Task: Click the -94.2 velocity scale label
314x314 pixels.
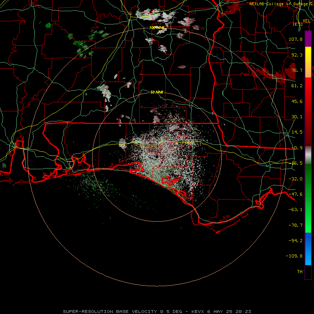Action: [x=296, y=240]
